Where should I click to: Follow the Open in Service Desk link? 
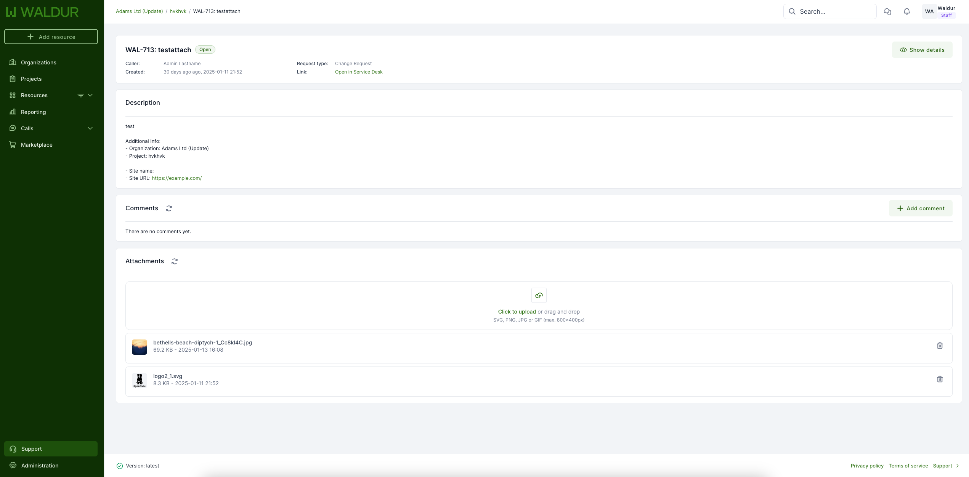click(x=358, y=72)
